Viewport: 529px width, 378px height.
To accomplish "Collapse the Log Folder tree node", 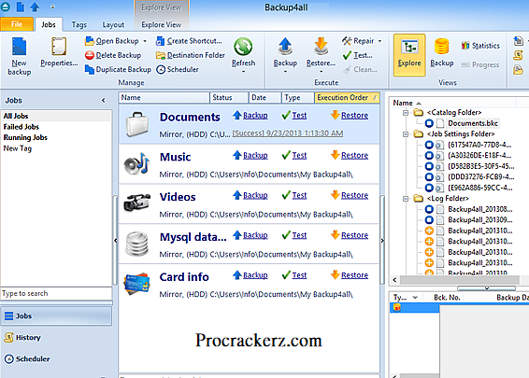I will tap(406, 199).
